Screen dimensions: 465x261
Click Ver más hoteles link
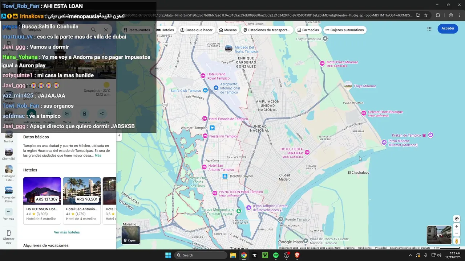(67, 232)
